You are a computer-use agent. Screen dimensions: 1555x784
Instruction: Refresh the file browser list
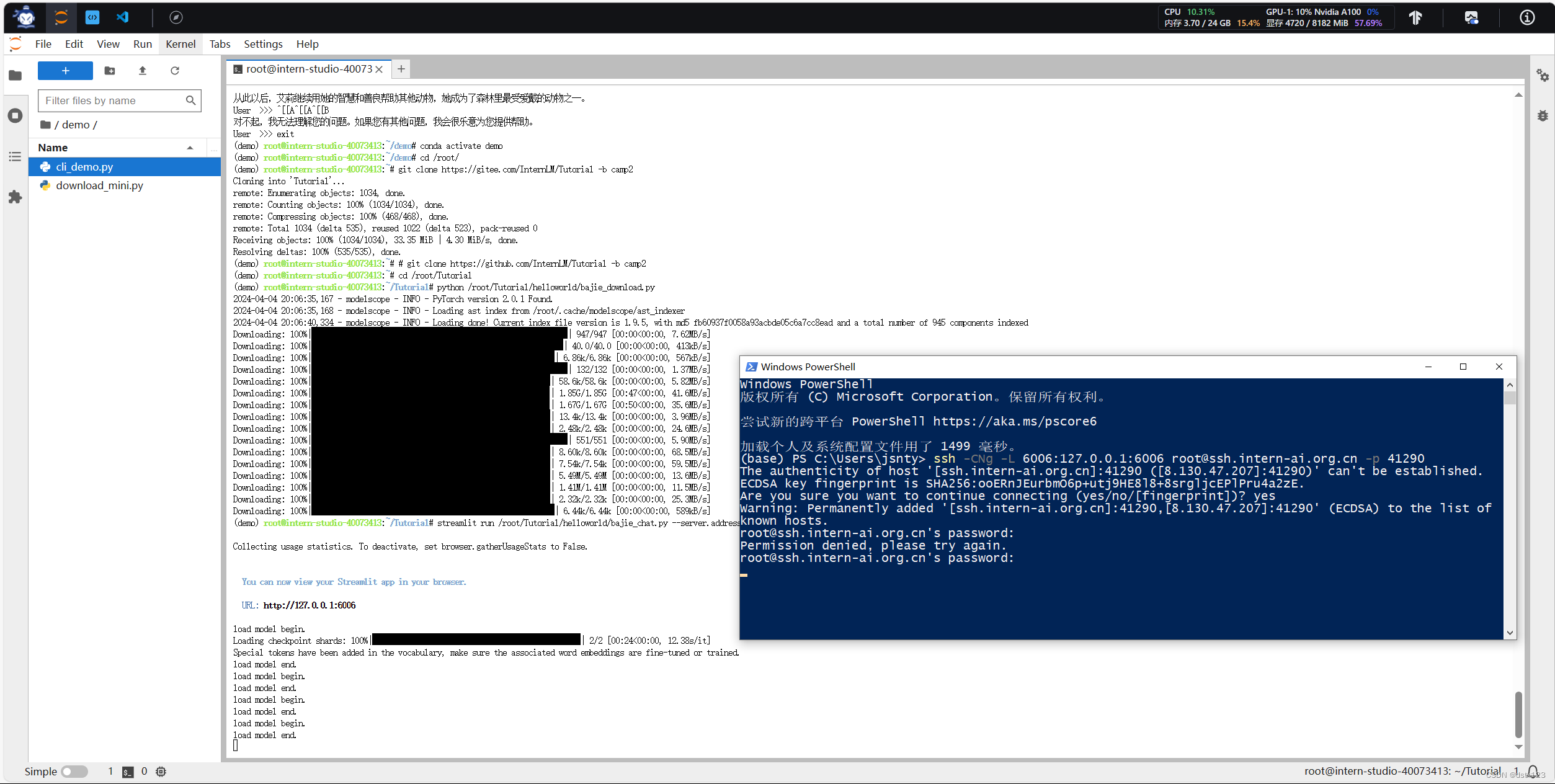coord(175,71)
